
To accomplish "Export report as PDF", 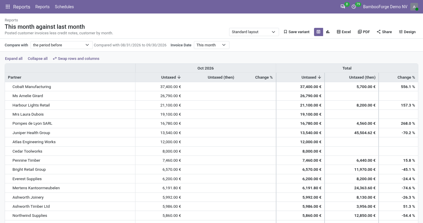I will coord(364,32).
